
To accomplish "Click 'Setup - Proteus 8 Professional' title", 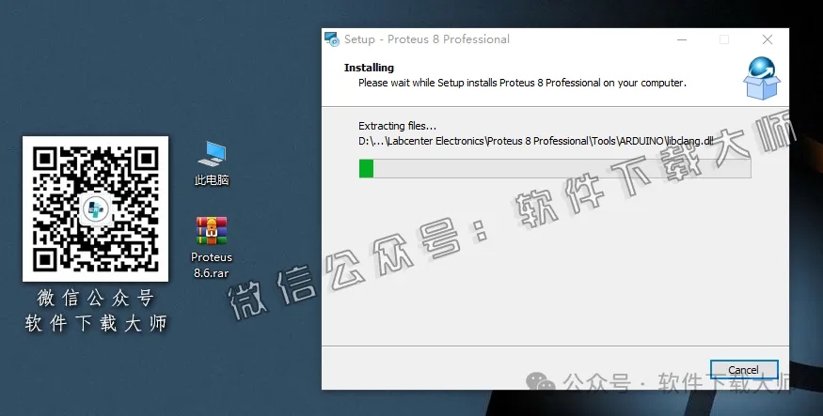I will pos(427,39).
